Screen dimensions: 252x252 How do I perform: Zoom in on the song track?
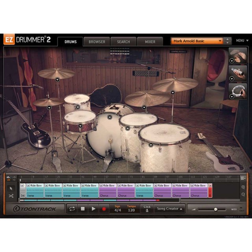[243, 187]
